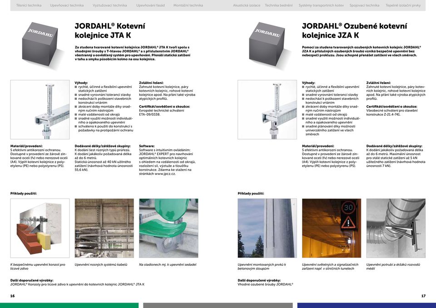The width and height of the screenshot is (436, 308).
Task: Click 'Výhody:' heading on page 16
Action: pos(81,83)
